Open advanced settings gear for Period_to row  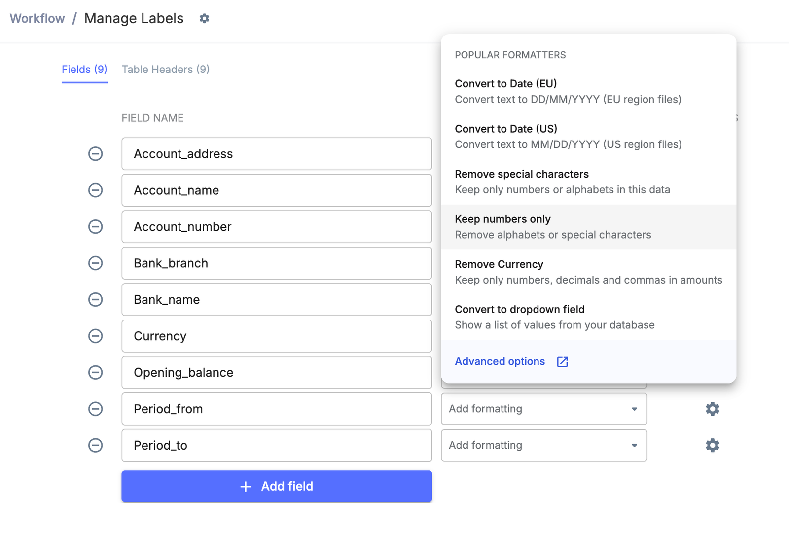(712, 445)
